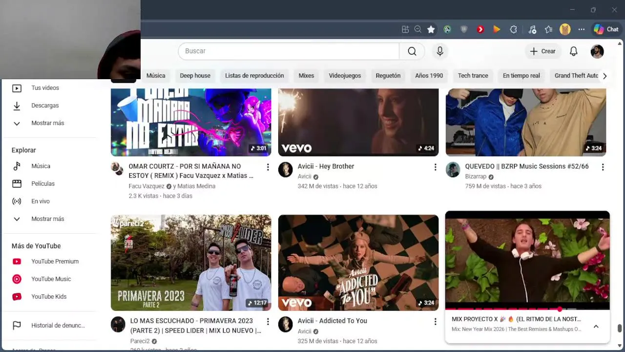Open browser three-dots settings menu
Screen dimensions: 625x352
(581, 29)
